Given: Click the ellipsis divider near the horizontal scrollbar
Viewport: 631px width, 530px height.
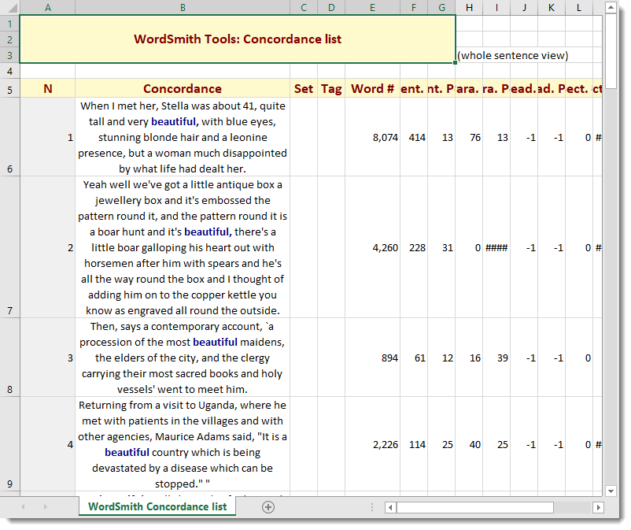Looking at the screenshot, I should pyautogui.click(x=372, y=507).
